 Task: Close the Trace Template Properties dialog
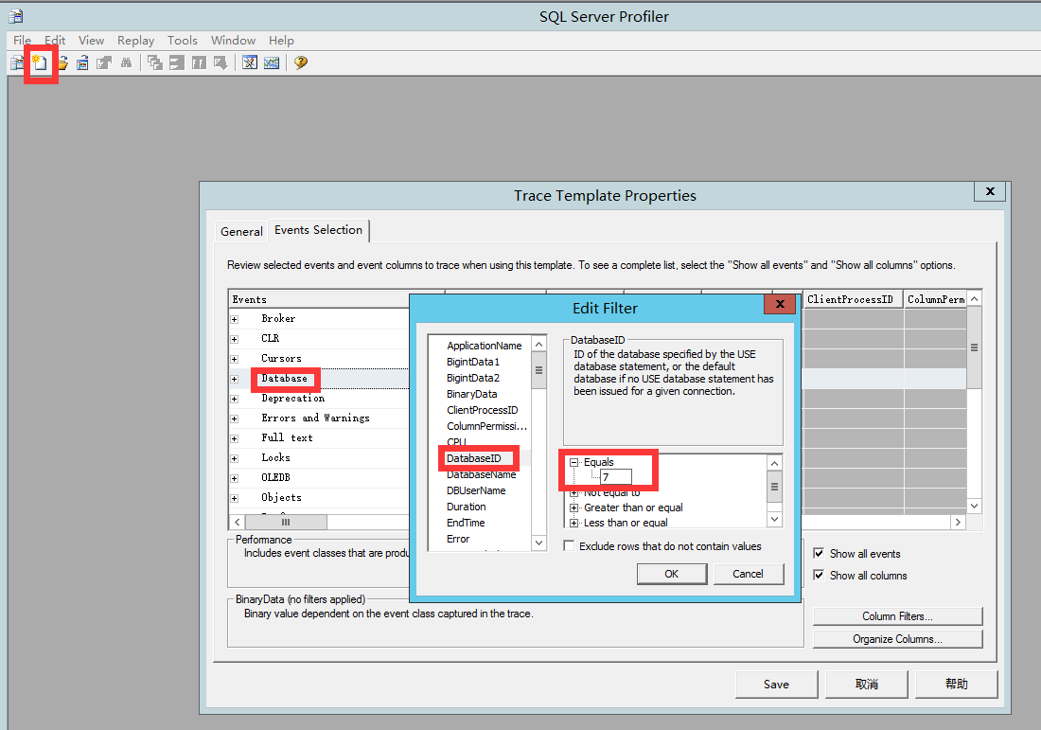(990, 191)
